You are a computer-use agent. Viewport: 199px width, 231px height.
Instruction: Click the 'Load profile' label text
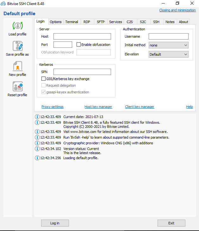pos(17,34)
